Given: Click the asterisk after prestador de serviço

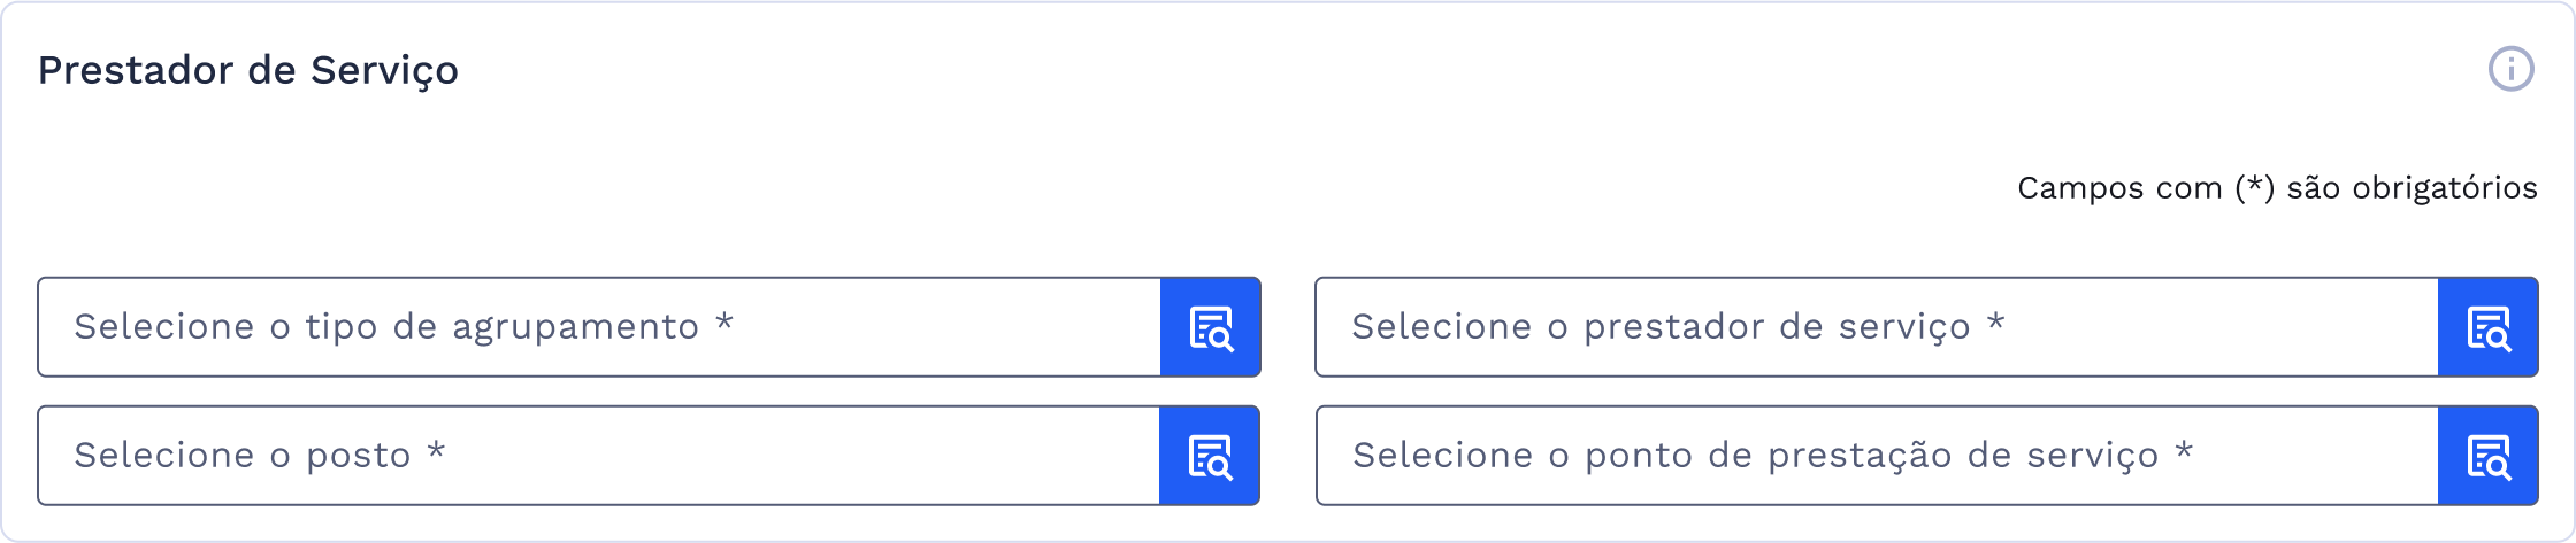Looking at the screenshot, I should [1996, 323].
